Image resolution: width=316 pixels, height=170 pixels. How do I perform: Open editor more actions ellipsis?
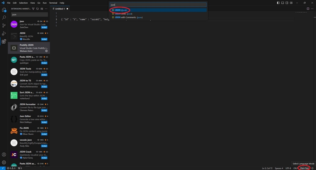(312, 9)
